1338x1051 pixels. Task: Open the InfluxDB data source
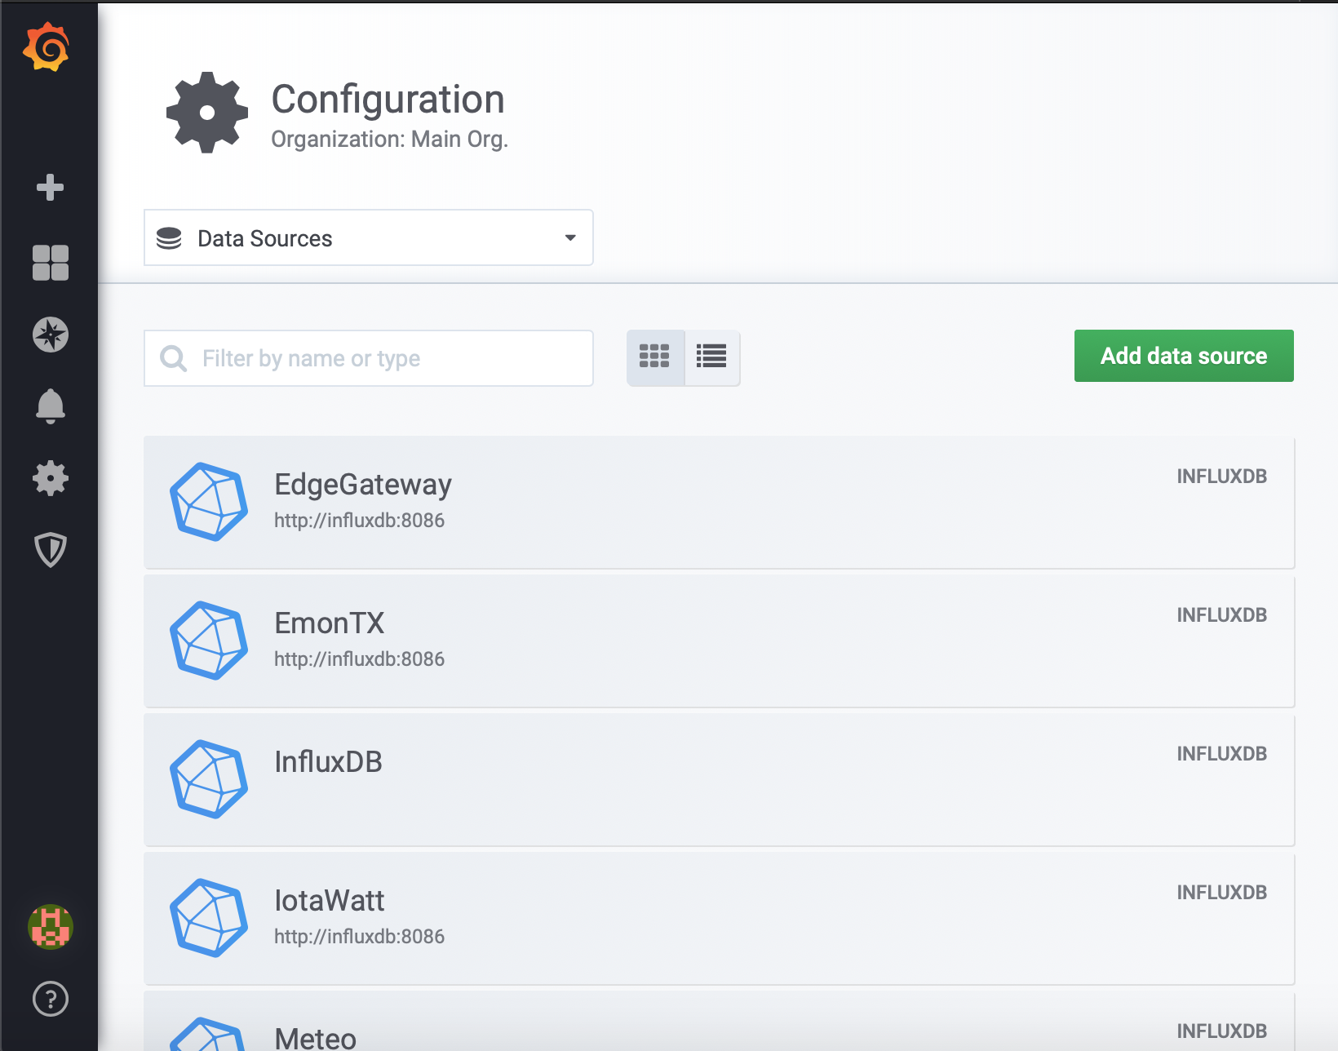[719, 780]
